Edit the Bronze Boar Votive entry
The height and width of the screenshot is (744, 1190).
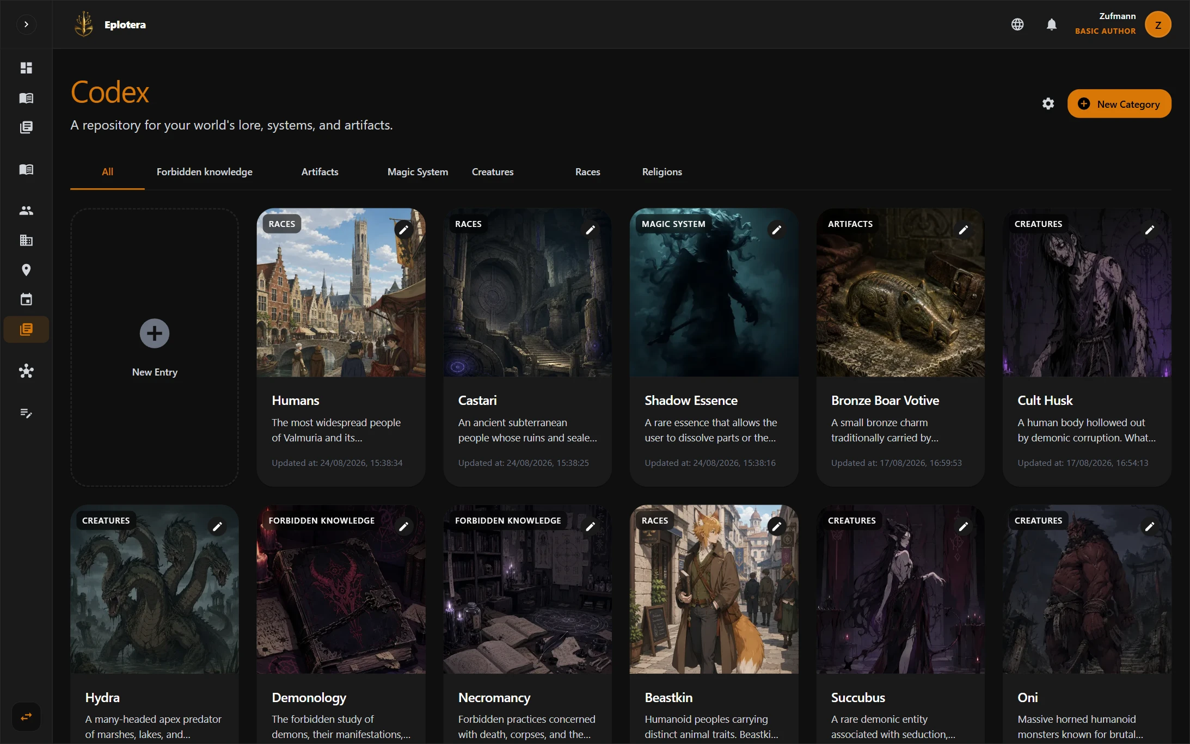964,230
